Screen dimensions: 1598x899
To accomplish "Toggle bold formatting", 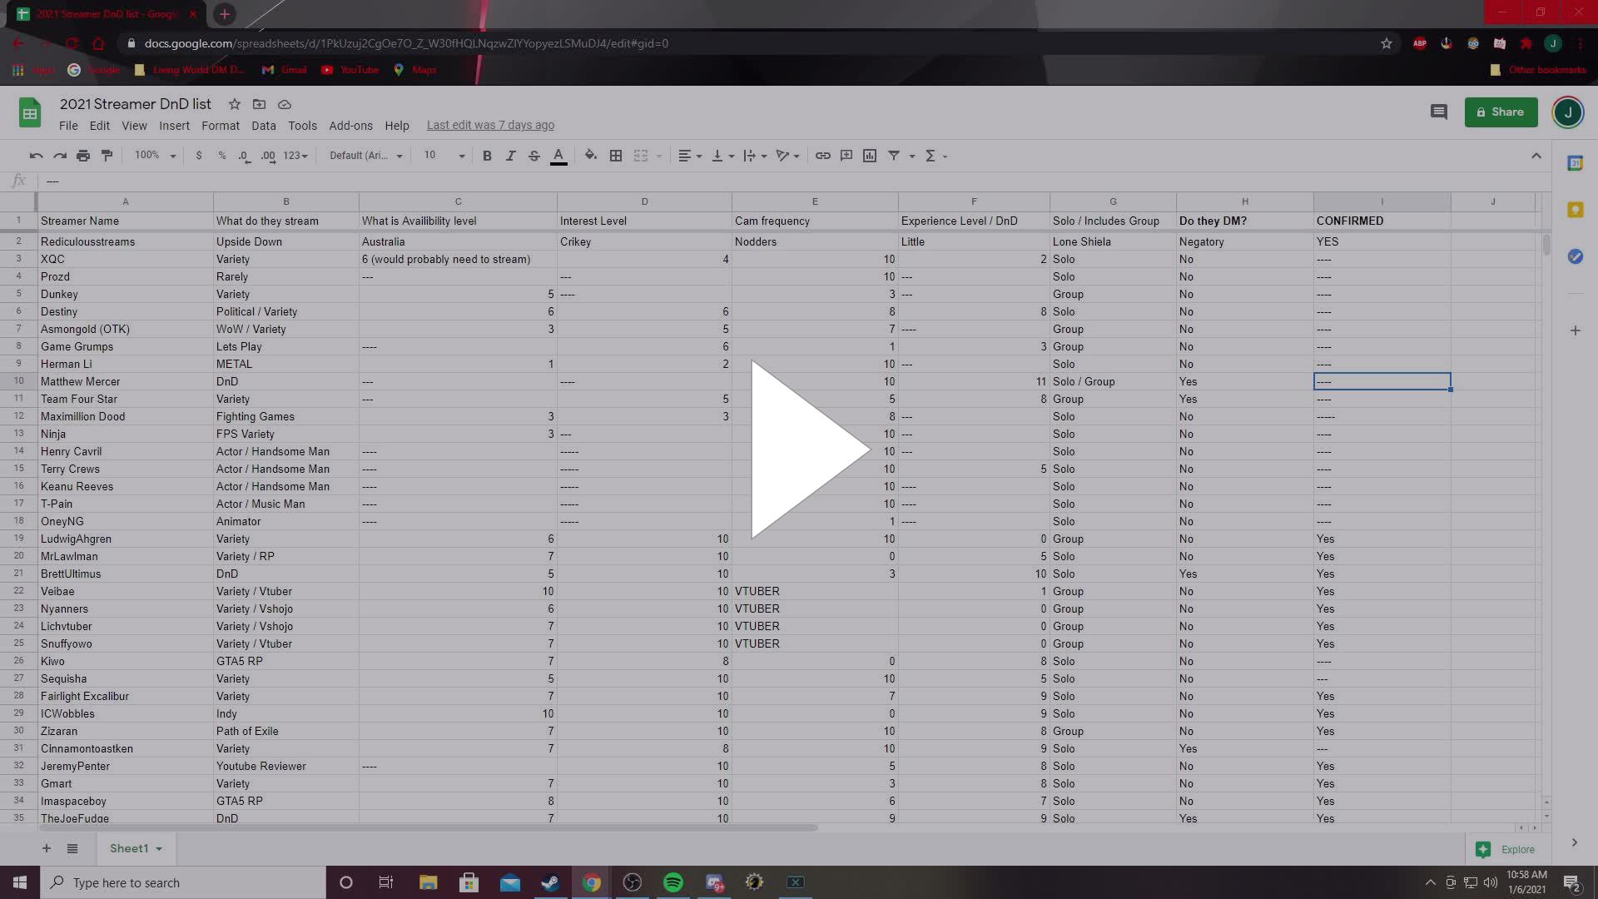I will coord(487,156).
